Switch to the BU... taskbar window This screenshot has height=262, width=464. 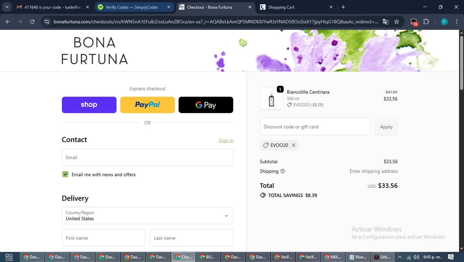pos(208,257)
